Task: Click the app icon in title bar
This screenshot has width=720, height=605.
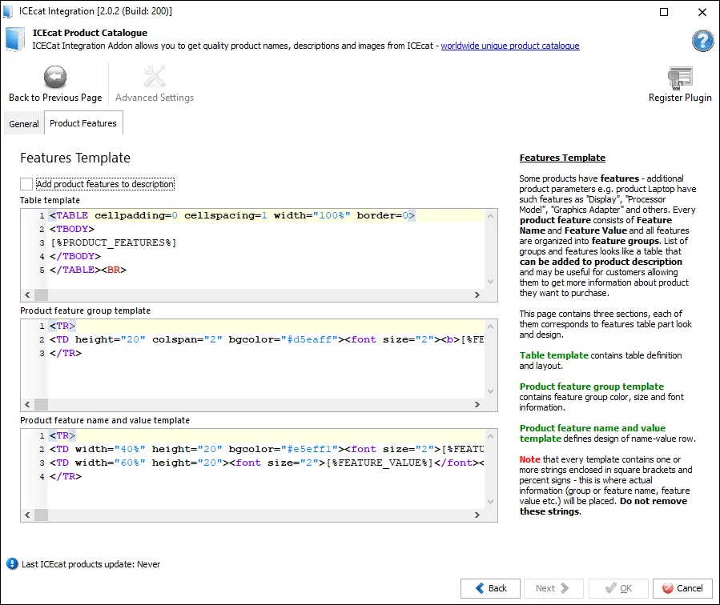Action: (10, 11)
